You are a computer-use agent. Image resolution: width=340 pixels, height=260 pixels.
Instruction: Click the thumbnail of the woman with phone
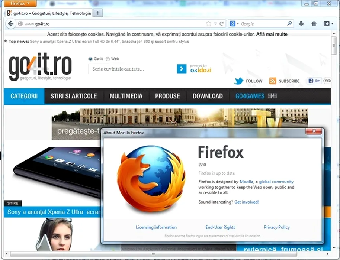point(54,234)
